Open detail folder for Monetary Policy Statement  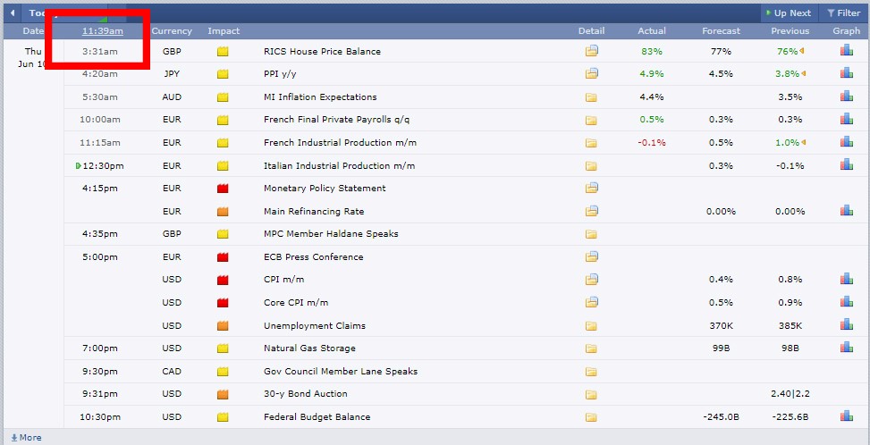[x=591, y=188]
